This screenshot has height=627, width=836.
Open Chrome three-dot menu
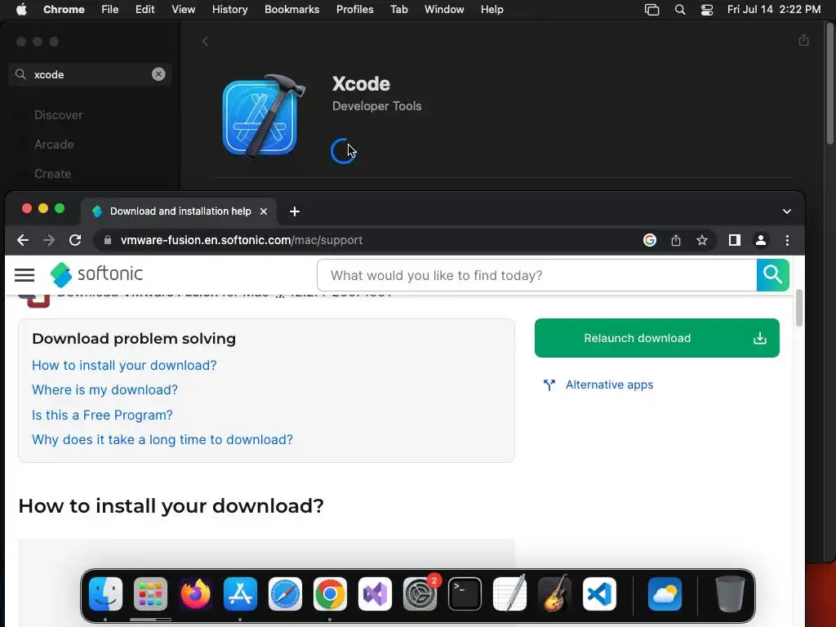coord(788,241)
